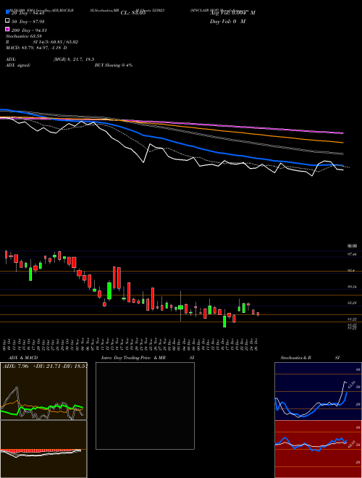Viewport: 362px width, 478px height.
Task: Click the lowest green candlestick near 81.22
Action: (224, 322)
